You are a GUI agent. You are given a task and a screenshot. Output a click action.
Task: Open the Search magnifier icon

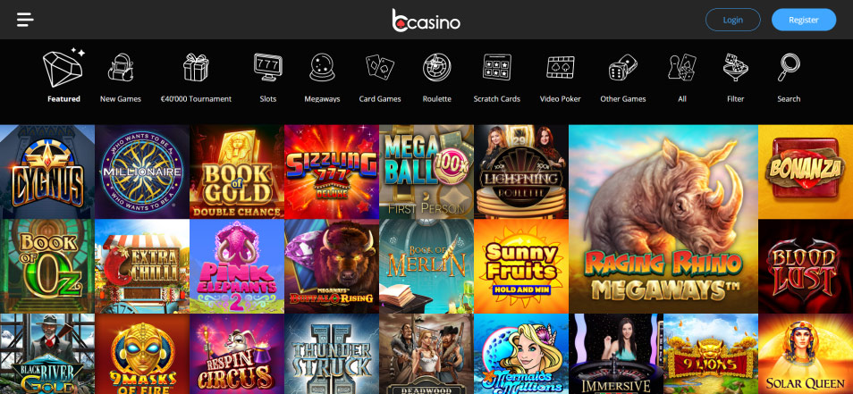(789, 68)
